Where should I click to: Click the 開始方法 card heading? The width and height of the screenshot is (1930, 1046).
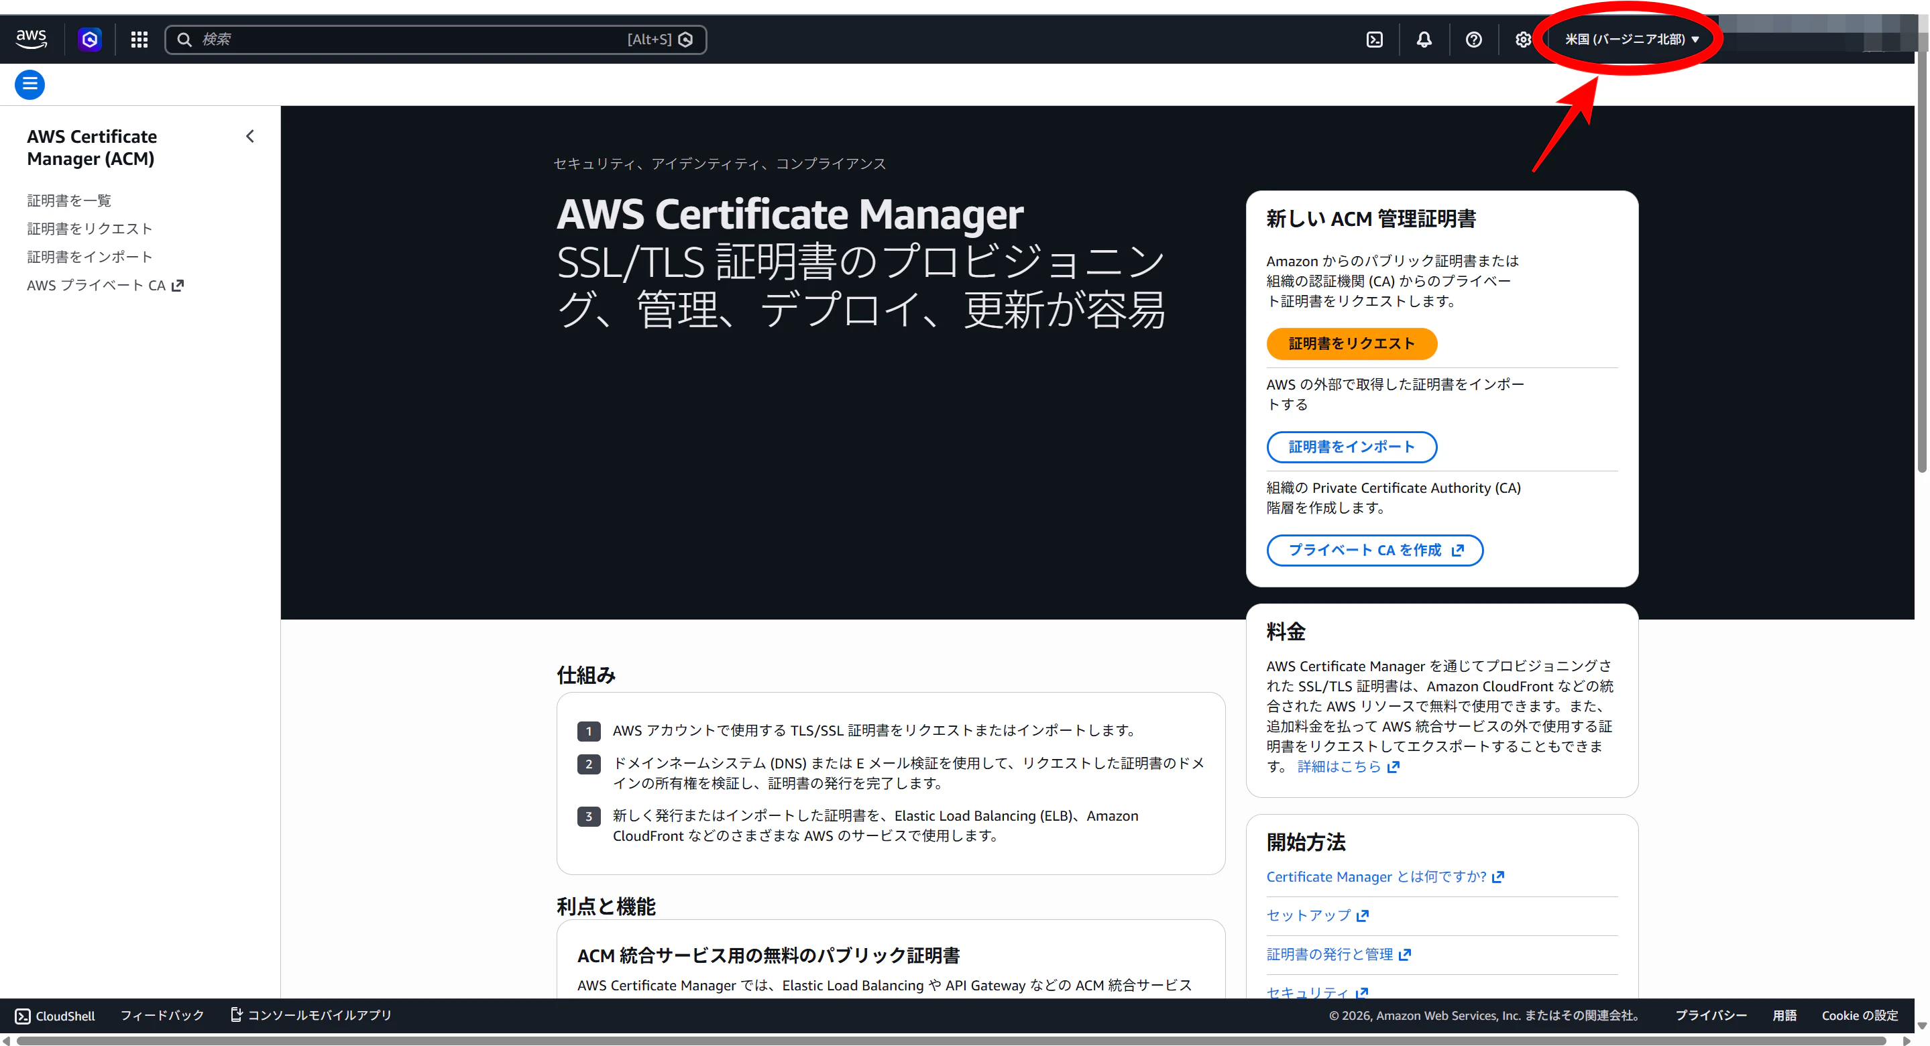coord(1306,842)
